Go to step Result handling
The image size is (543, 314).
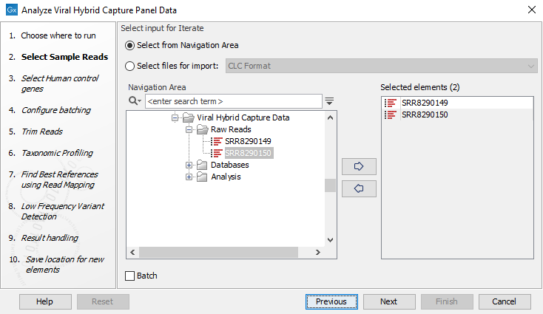[x=50, y=238]
